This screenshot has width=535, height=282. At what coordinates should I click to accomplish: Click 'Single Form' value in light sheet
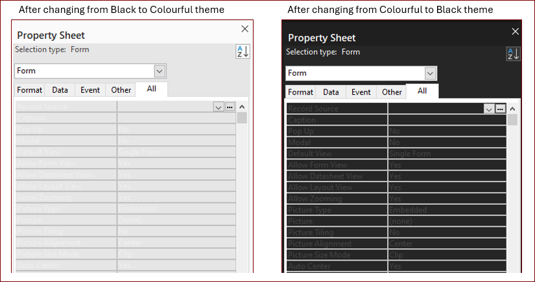139,152
